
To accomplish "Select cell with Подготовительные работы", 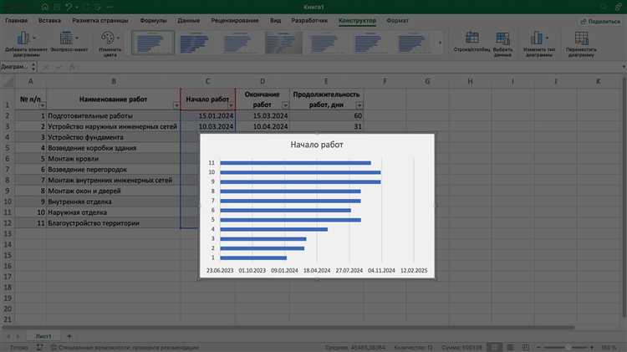I will pos(113,115).
